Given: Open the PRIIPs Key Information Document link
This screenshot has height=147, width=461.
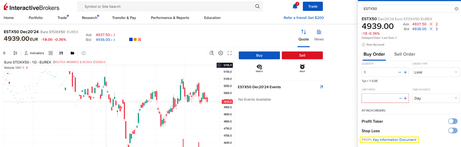Looking at the screenshot, I should click(389, 140).
